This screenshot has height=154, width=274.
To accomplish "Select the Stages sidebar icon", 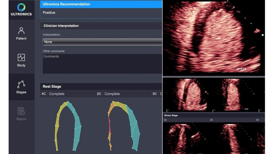I will pos(21,87).
